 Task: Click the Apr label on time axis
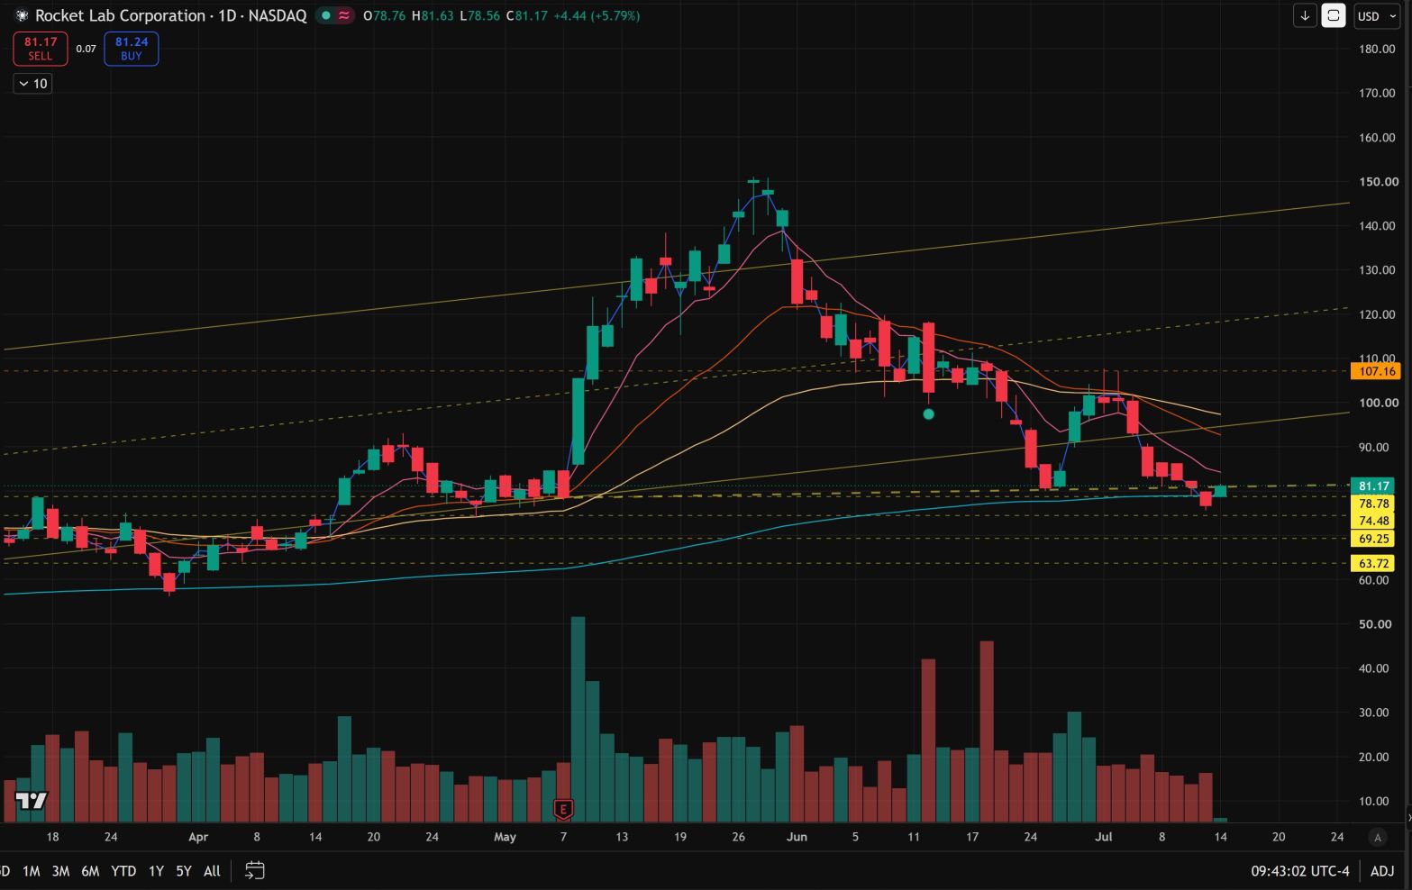click(198, 837)
